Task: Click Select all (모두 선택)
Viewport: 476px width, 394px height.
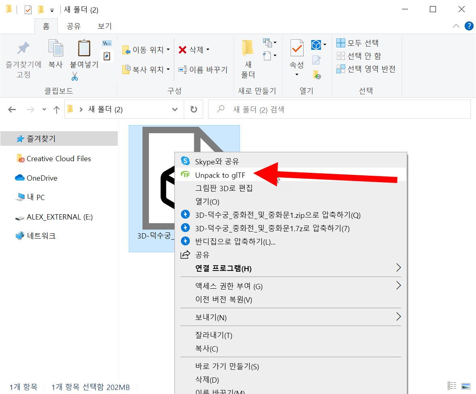Action: 358,43
